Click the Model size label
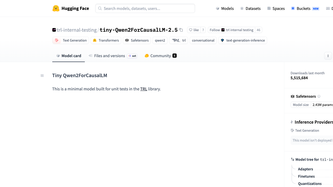Screen dimensions: 333x187 point(301,105)
